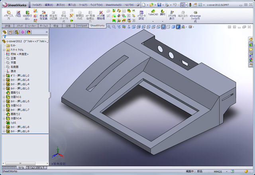Select the 正面 plane in the tree

(13, 58)
